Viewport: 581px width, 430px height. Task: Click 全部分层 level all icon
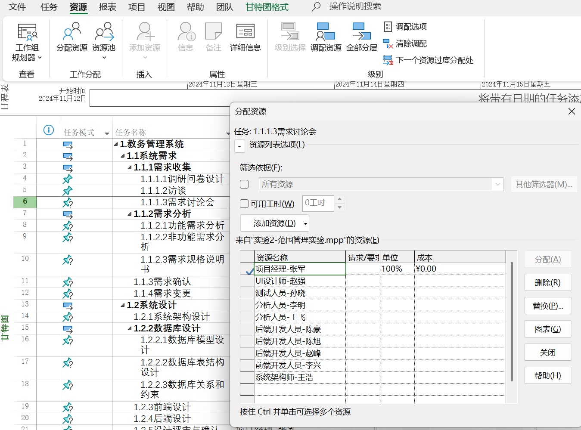pos(361,37)
